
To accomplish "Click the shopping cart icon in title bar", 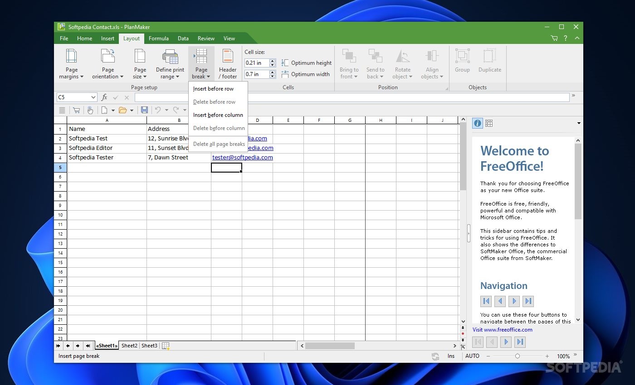I will (554, 38).
